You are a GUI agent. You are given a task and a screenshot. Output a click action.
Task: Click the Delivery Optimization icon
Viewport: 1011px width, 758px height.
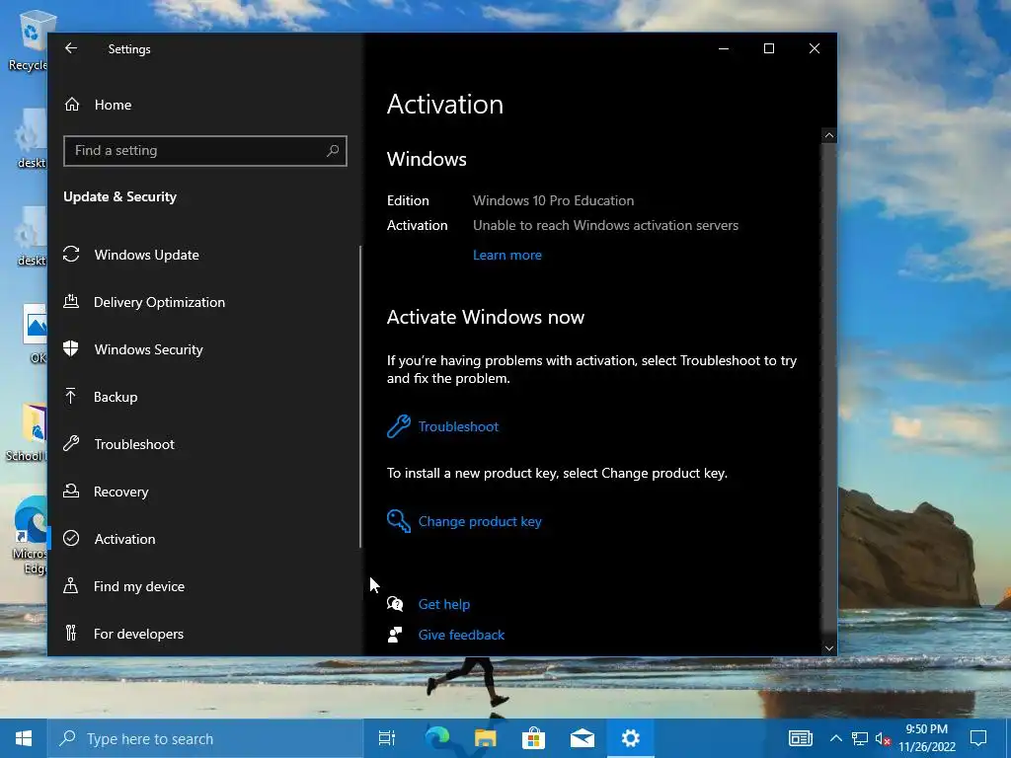click(71, 301)
